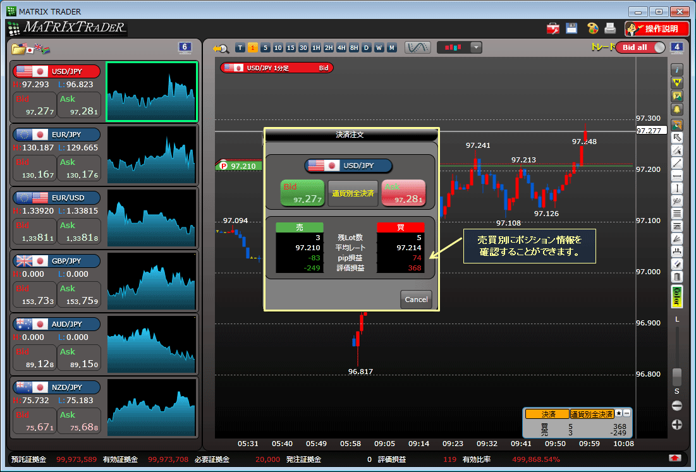Screen dimensions: 696x472
Task: Select the 10 minute timeframe
Action: coord(278,48)
